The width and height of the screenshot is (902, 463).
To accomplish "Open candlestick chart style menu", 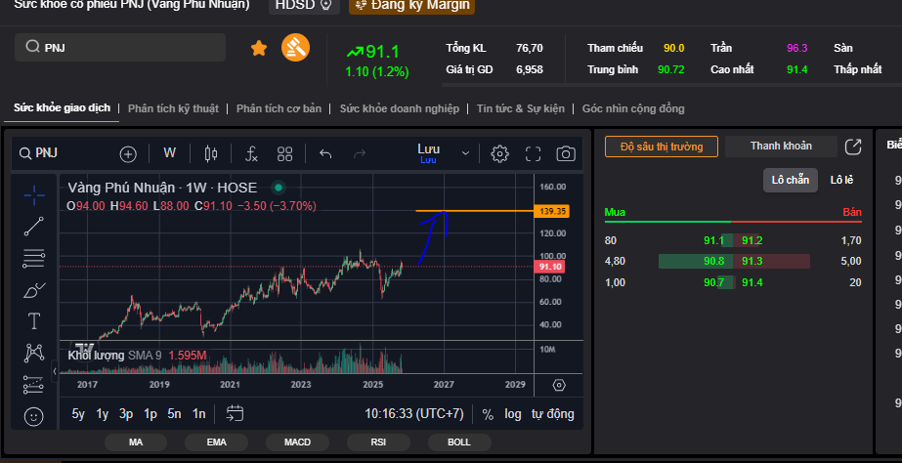I will (x=210, y=153).
